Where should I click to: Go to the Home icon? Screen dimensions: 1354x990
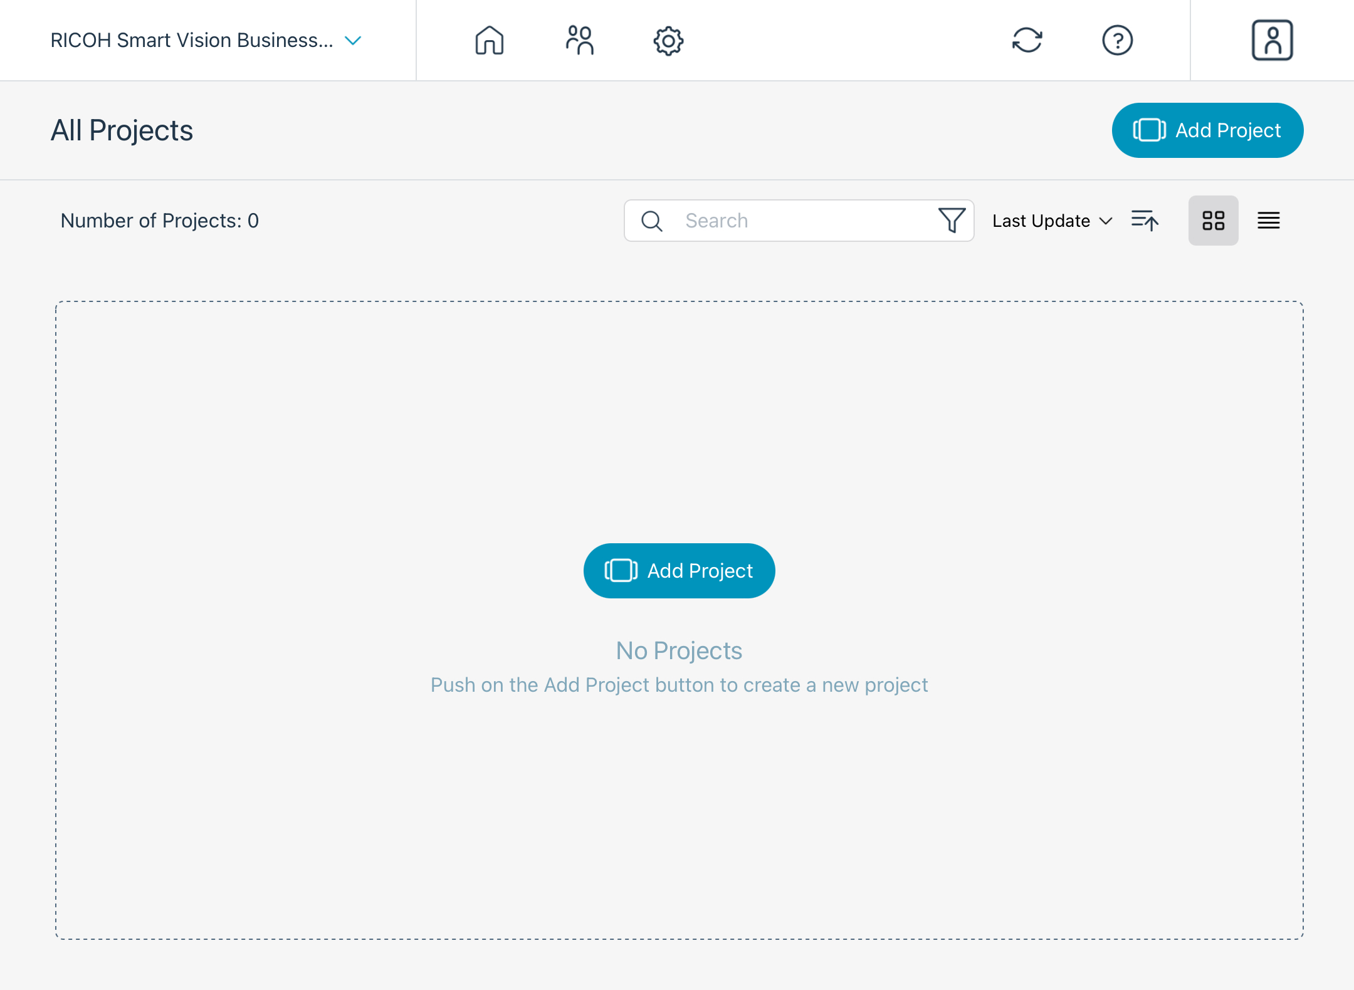pos(489,41)
